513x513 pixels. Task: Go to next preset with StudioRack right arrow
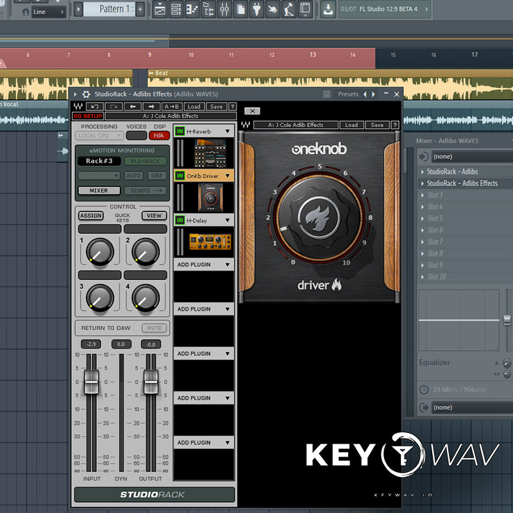click(151, 106)
